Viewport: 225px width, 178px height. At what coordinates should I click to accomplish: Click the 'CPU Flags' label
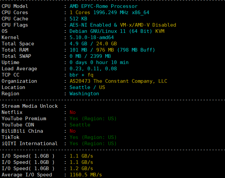point(15,25)
